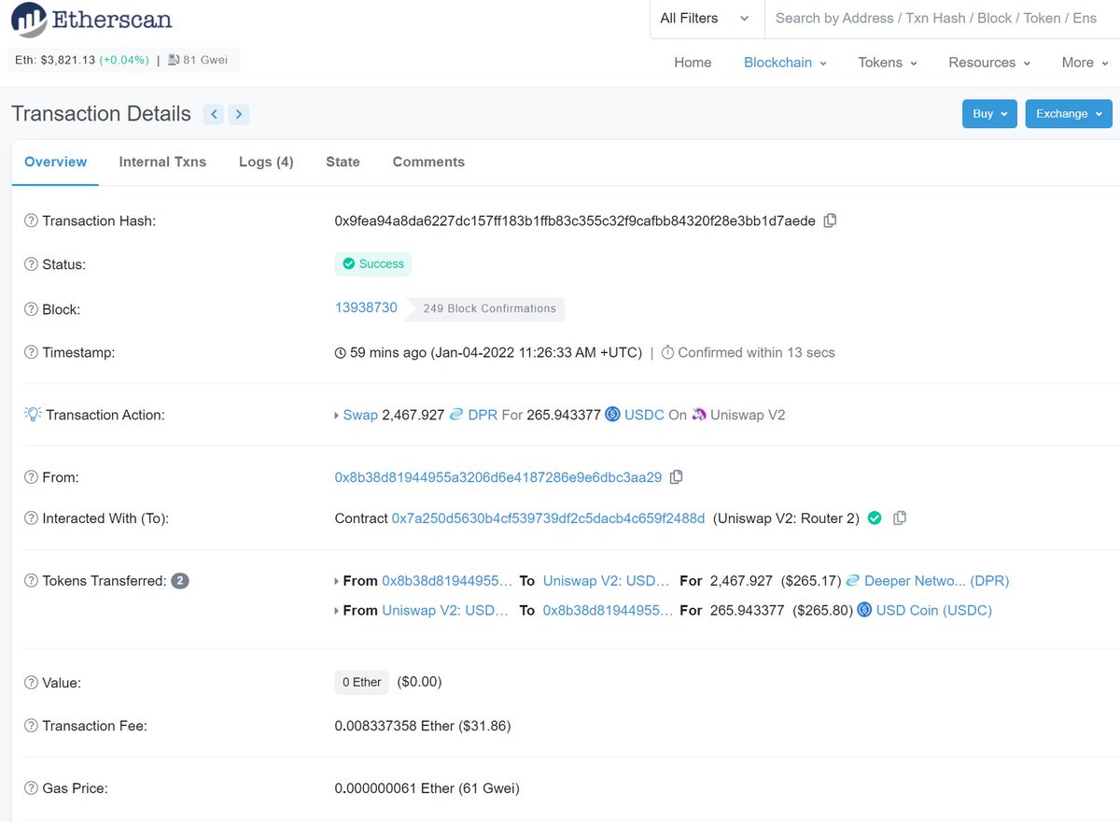Click lightbulb icon beside Transaction Action
Viewport: 1120px width, 822px height.
[33, 414]
